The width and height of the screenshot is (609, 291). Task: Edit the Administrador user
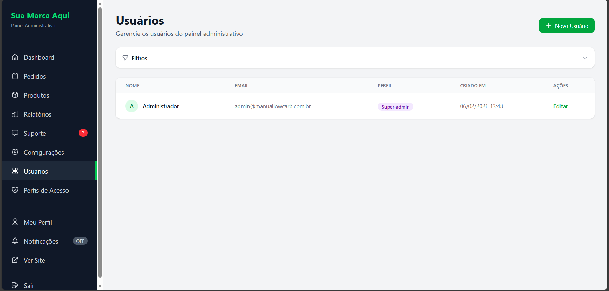560,106
